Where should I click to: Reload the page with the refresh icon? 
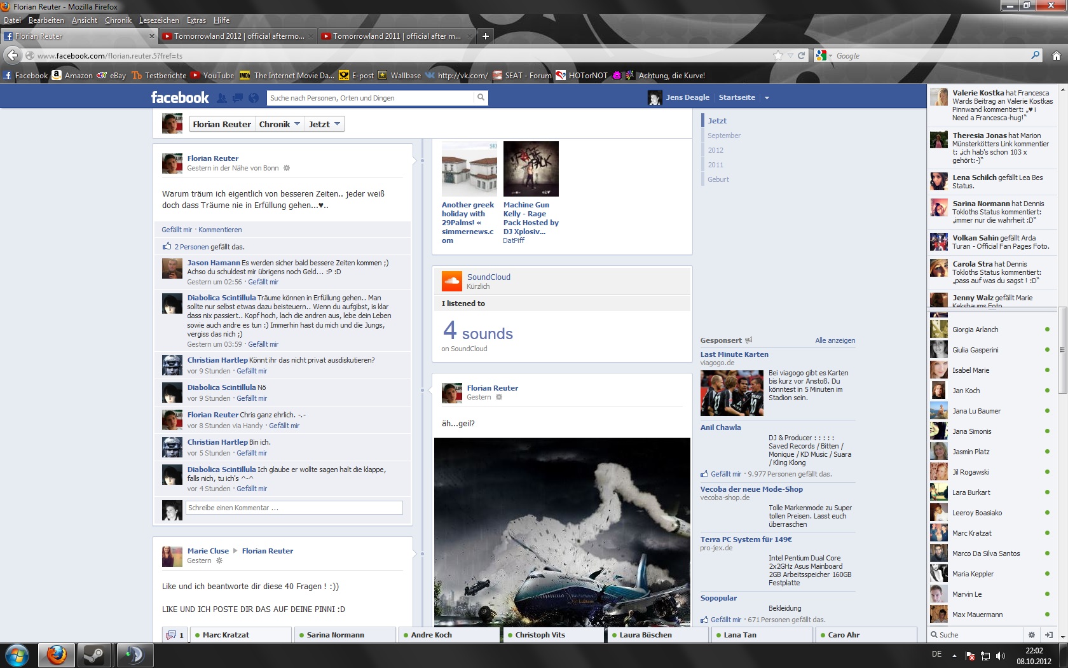tap(801, 56)
